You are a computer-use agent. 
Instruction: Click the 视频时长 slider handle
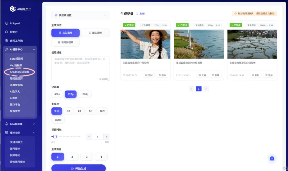pyautogui.click(x=55, y=136)
